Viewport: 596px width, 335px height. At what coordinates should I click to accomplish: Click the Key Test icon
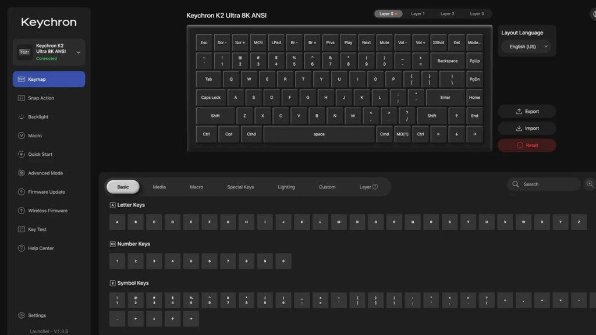click(x=22, y=229)
